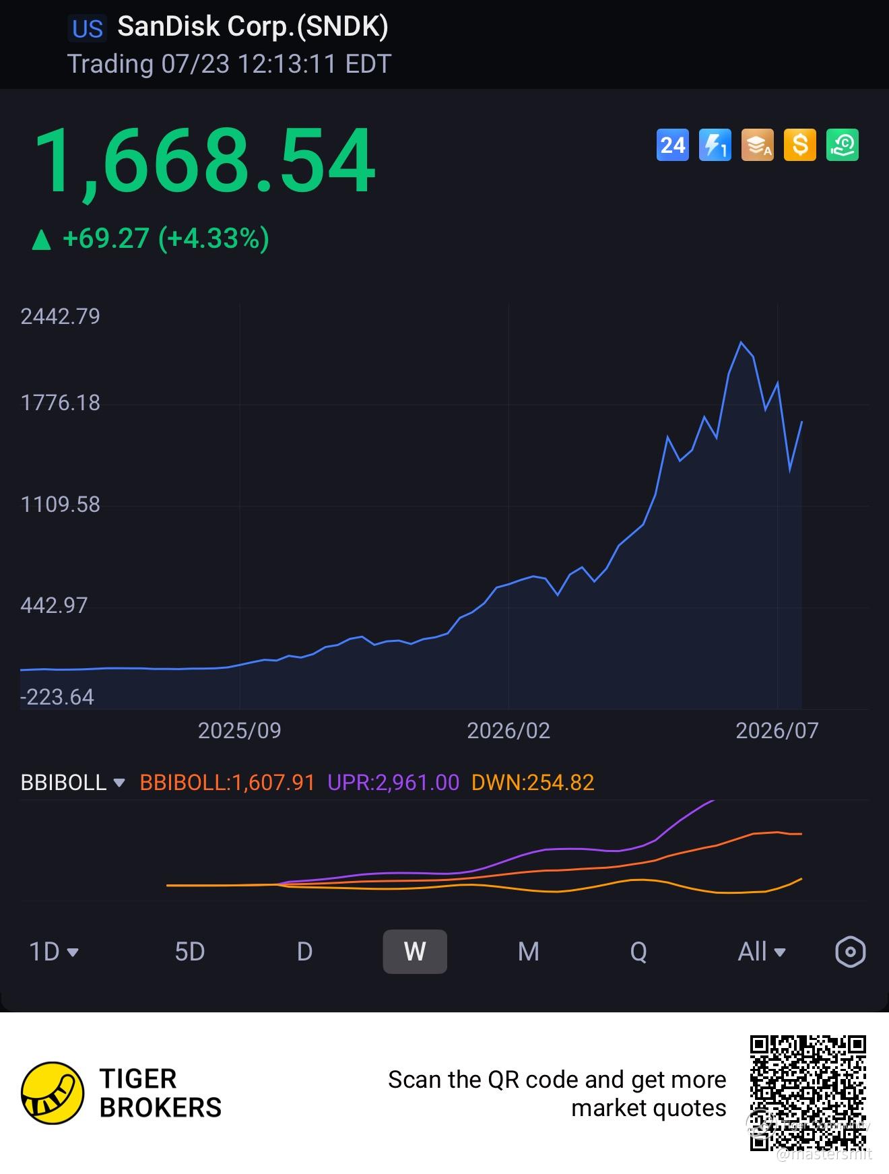The width and height of the screenshot is (889, 1174).
Task: Tap the 2026/02 date label
Action: (508, 731)
